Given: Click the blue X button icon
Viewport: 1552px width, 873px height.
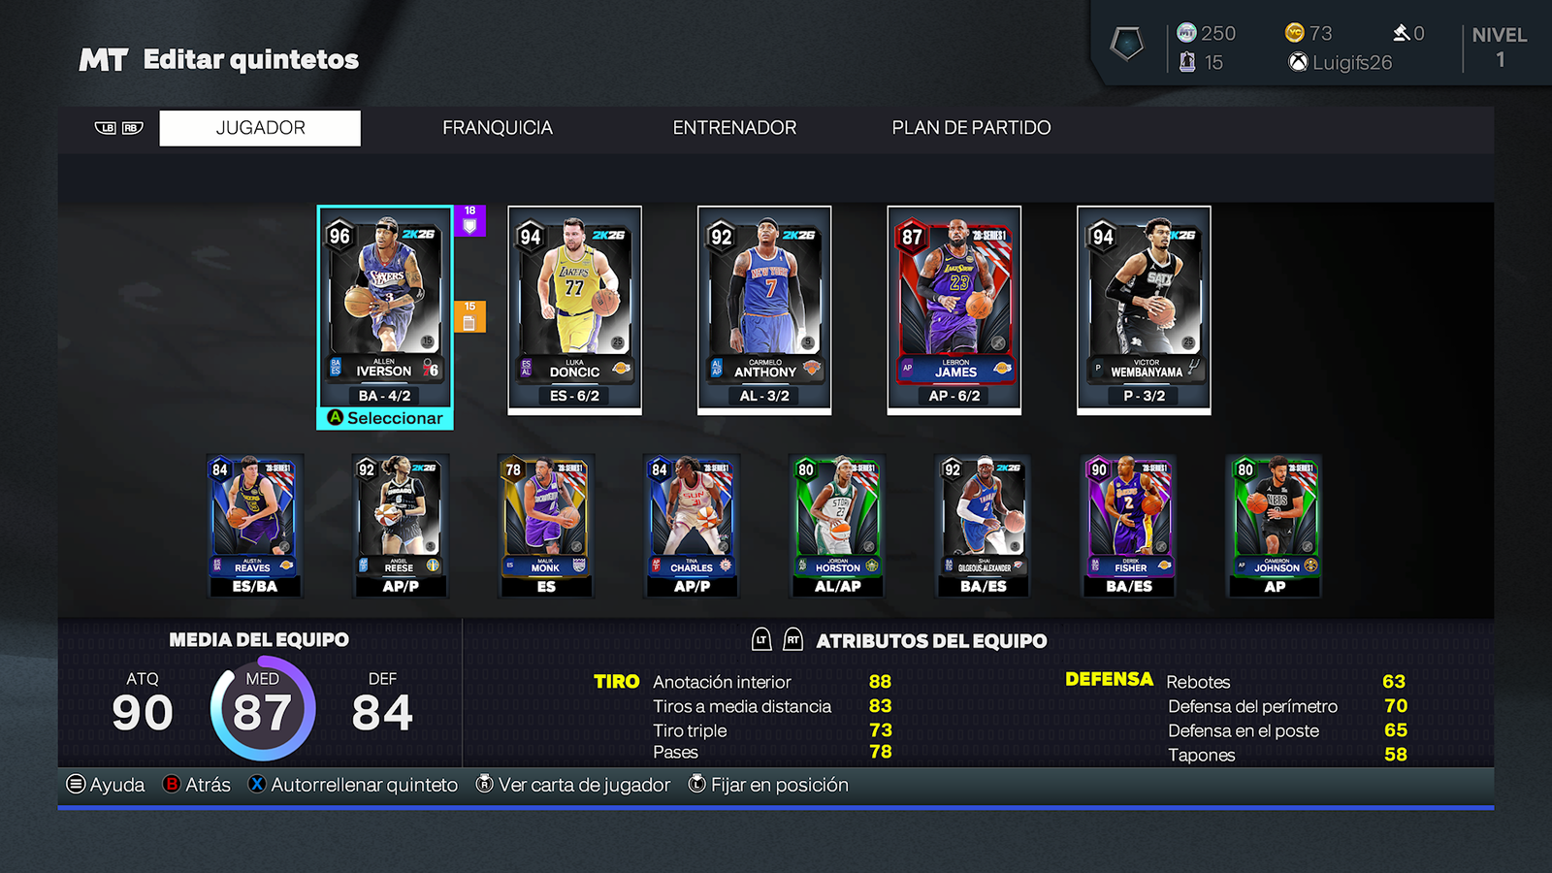Looking at the screenshot, I should [x=257, y=784].
